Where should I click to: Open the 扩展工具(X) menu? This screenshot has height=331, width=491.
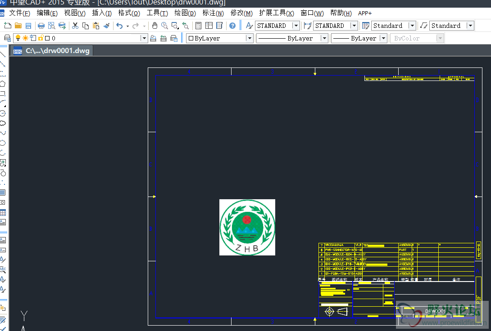tap(277, 13)
